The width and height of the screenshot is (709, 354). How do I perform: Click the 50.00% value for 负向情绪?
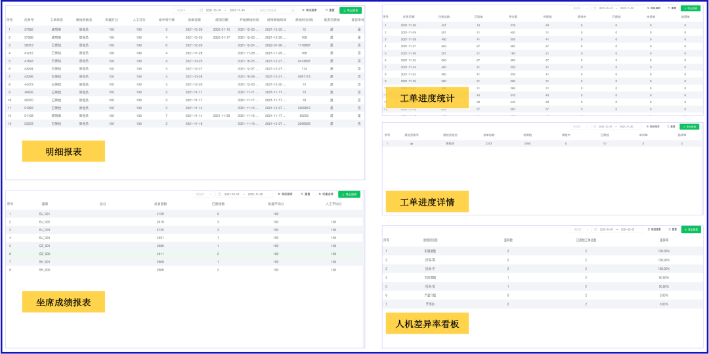tap(664, 278)
